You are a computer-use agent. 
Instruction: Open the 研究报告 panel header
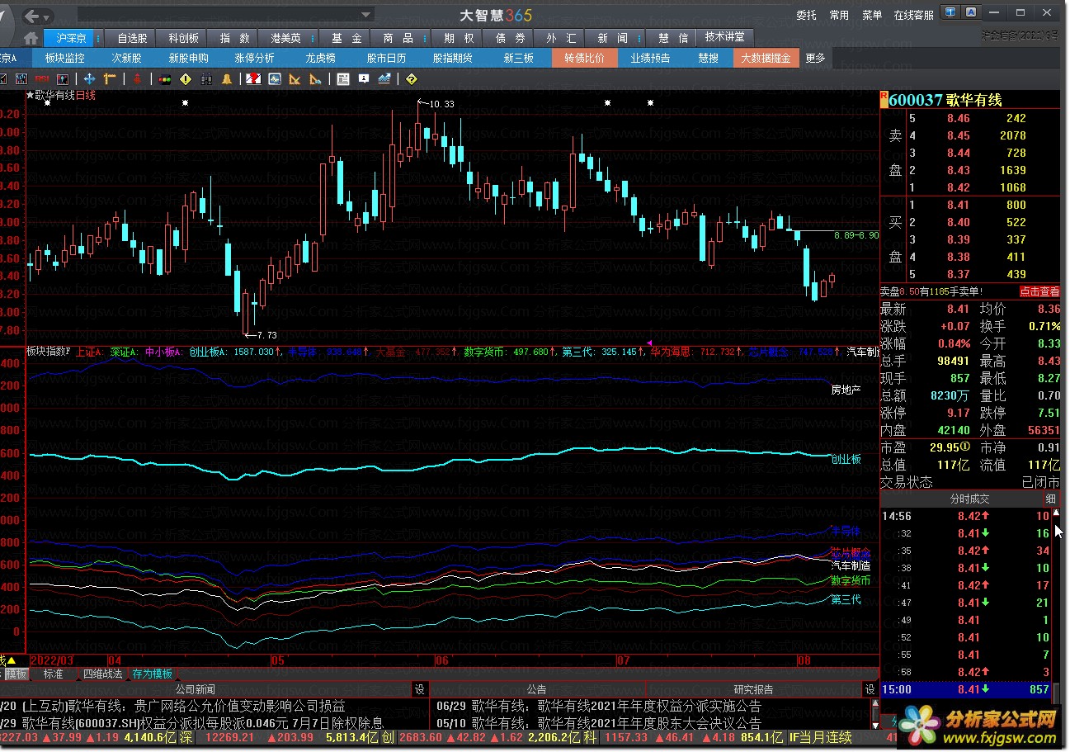click(753, 689)
